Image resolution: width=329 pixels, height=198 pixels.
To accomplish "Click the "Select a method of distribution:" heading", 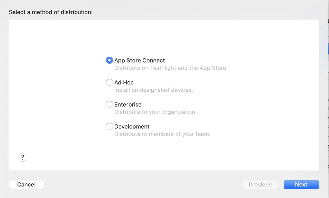I will coord(51,12).
